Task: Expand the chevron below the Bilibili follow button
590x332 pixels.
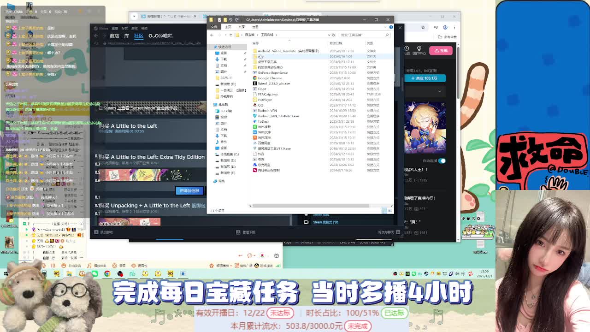Action: [439, 91]
